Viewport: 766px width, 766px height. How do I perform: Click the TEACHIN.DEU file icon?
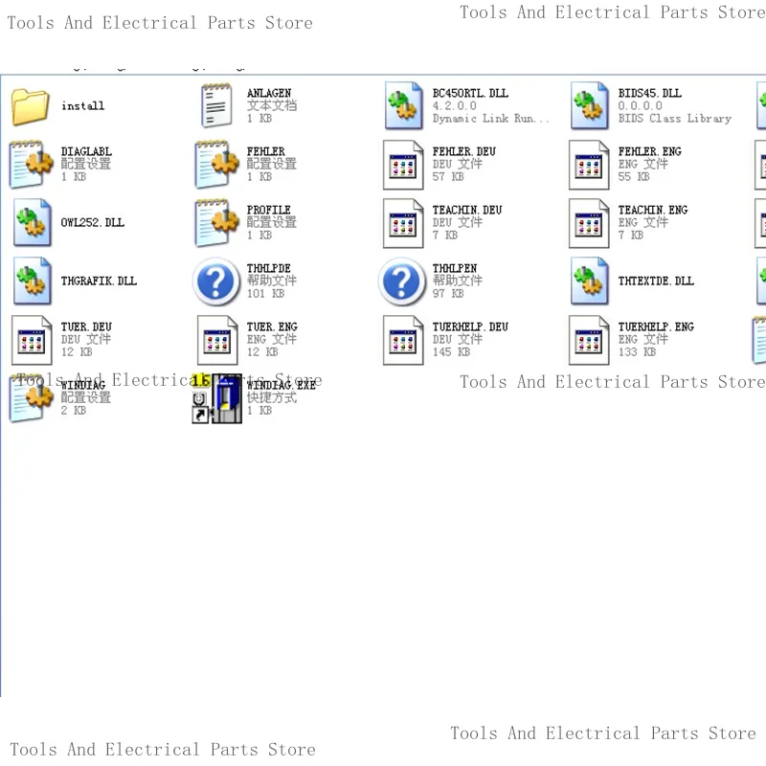point(403,223)
